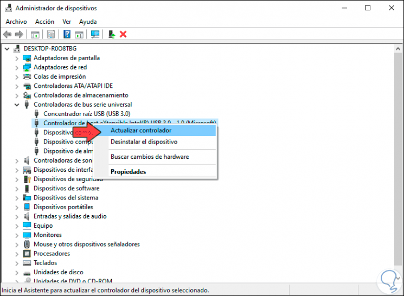Click the scrollbar up arrow
This screenshot has height=296, width=404.
click(398, 49)
